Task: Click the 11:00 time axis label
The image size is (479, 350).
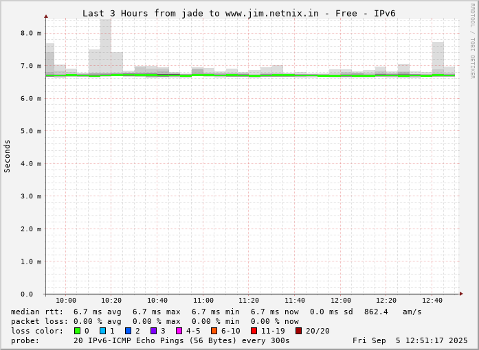Action: 203,301
